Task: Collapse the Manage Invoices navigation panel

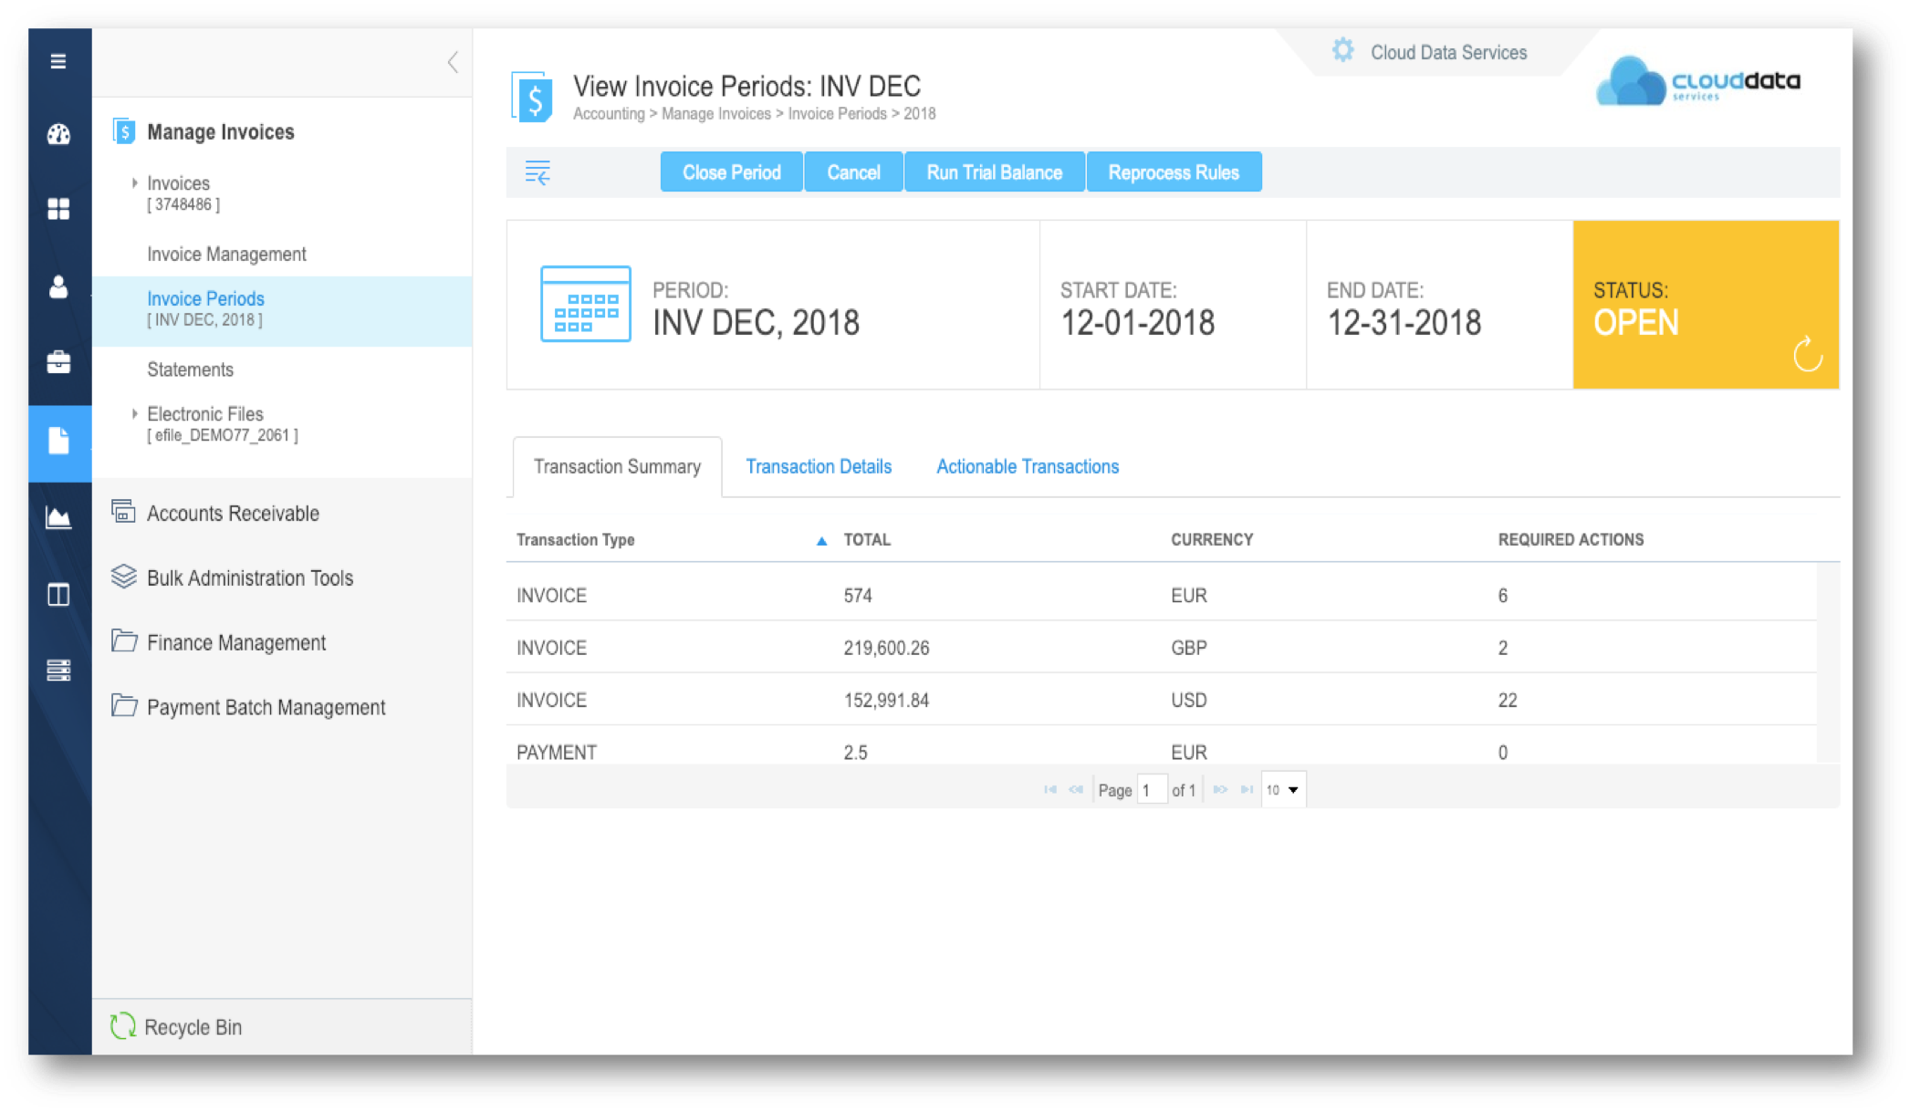Action: tap(452, 62)
